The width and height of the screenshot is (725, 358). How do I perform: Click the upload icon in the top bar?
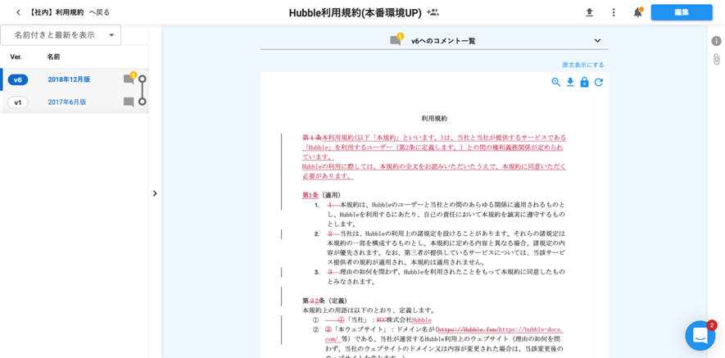click(x=589, y=12)
